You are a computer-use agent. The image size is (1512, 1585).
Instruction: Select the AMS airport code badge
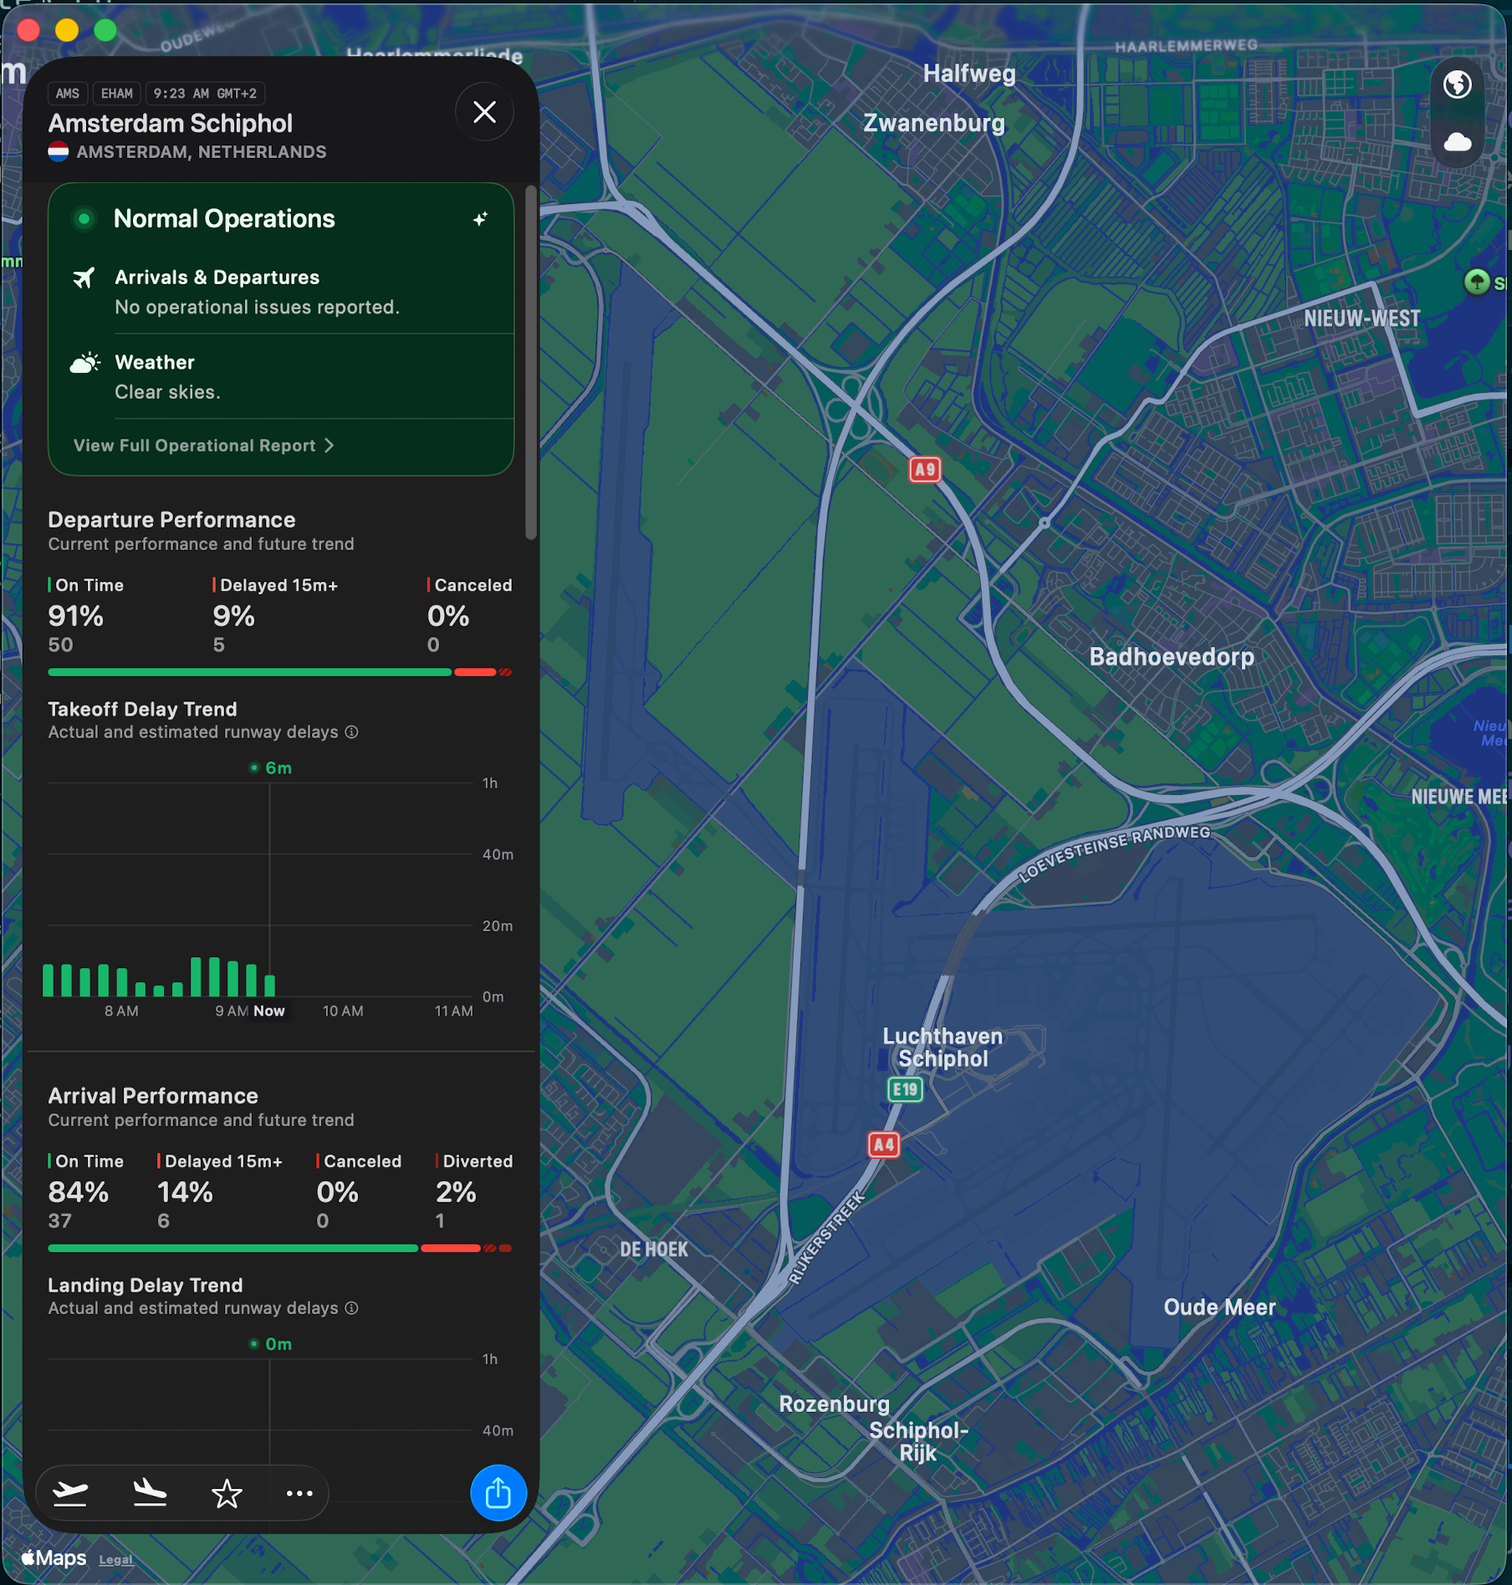pyautogui.click(x=67, y=93)
